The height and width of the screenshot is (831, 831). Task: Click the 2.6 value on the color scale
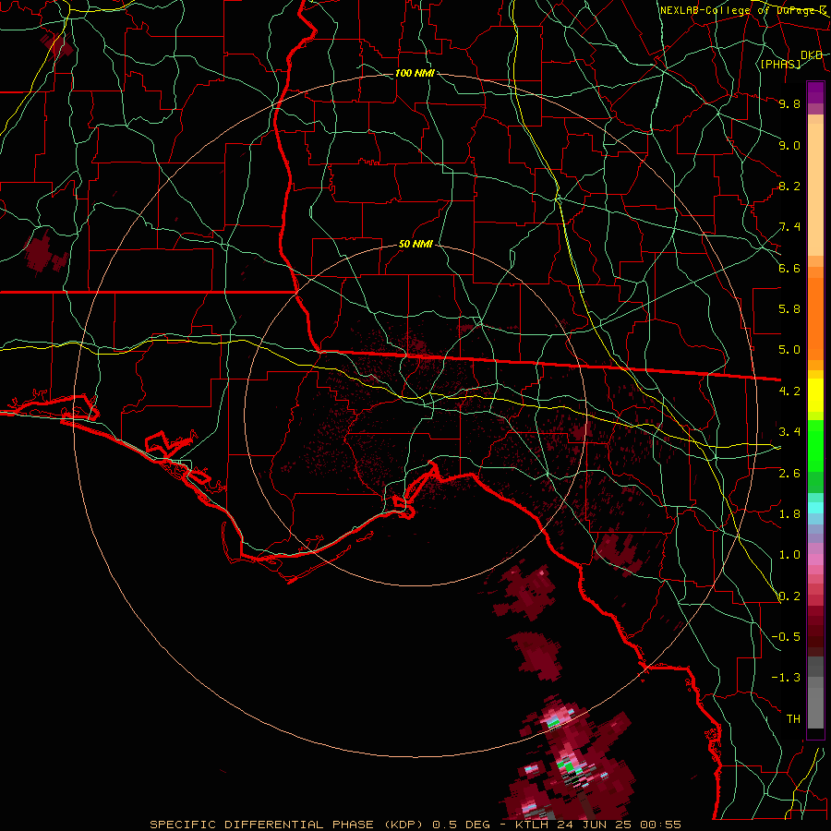[789, 474]
